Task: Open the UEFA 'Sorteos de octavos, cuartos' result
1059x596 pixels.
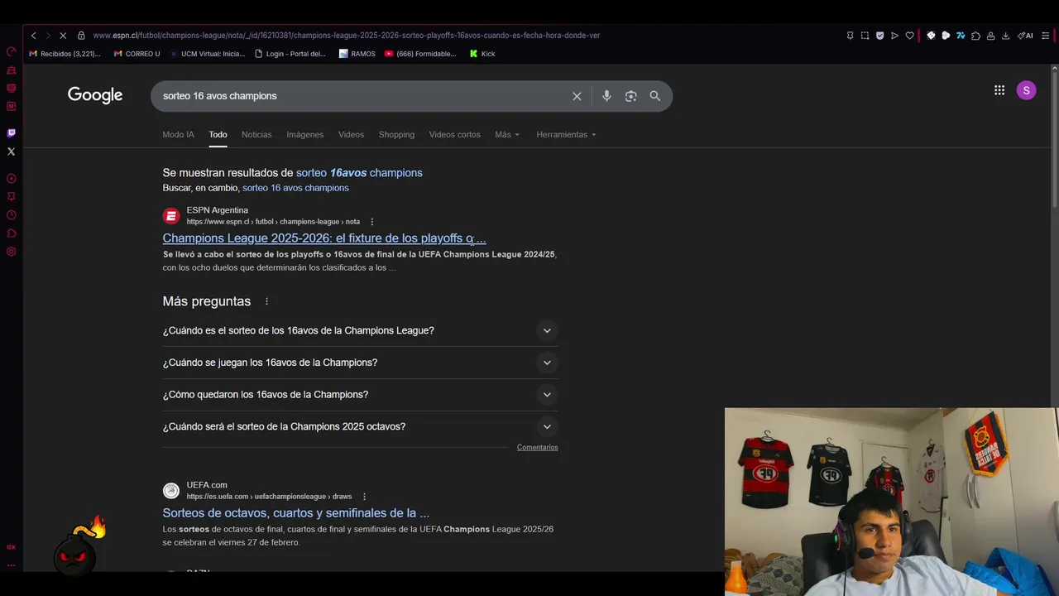Action: tap(295, 512)
